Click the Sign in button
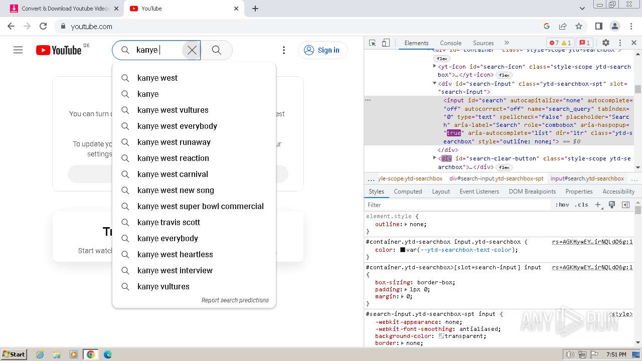The image size is (642, 361). [x=322, y=50]
